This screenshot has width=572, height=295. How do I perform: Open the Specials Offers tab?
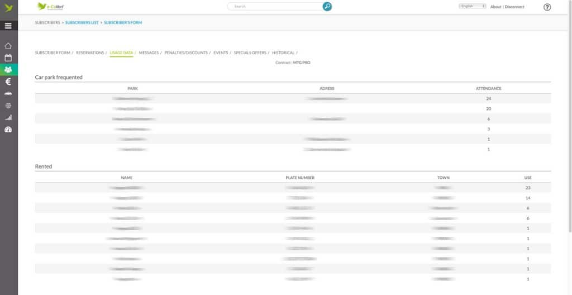click(x=250, y=53)
